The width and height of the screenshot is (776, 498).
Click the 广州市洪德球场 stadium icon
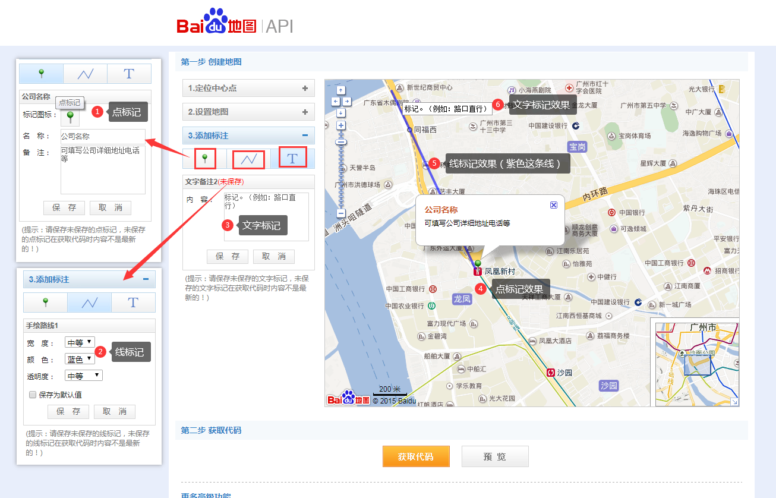click(x=387, y=184)
